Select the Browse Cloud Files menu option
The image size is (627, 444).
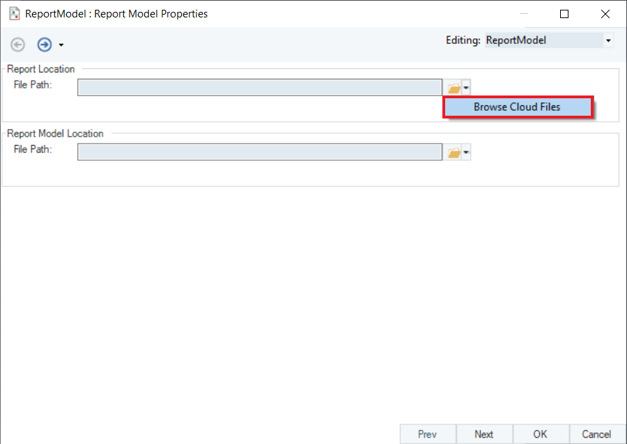coord(517,107)
